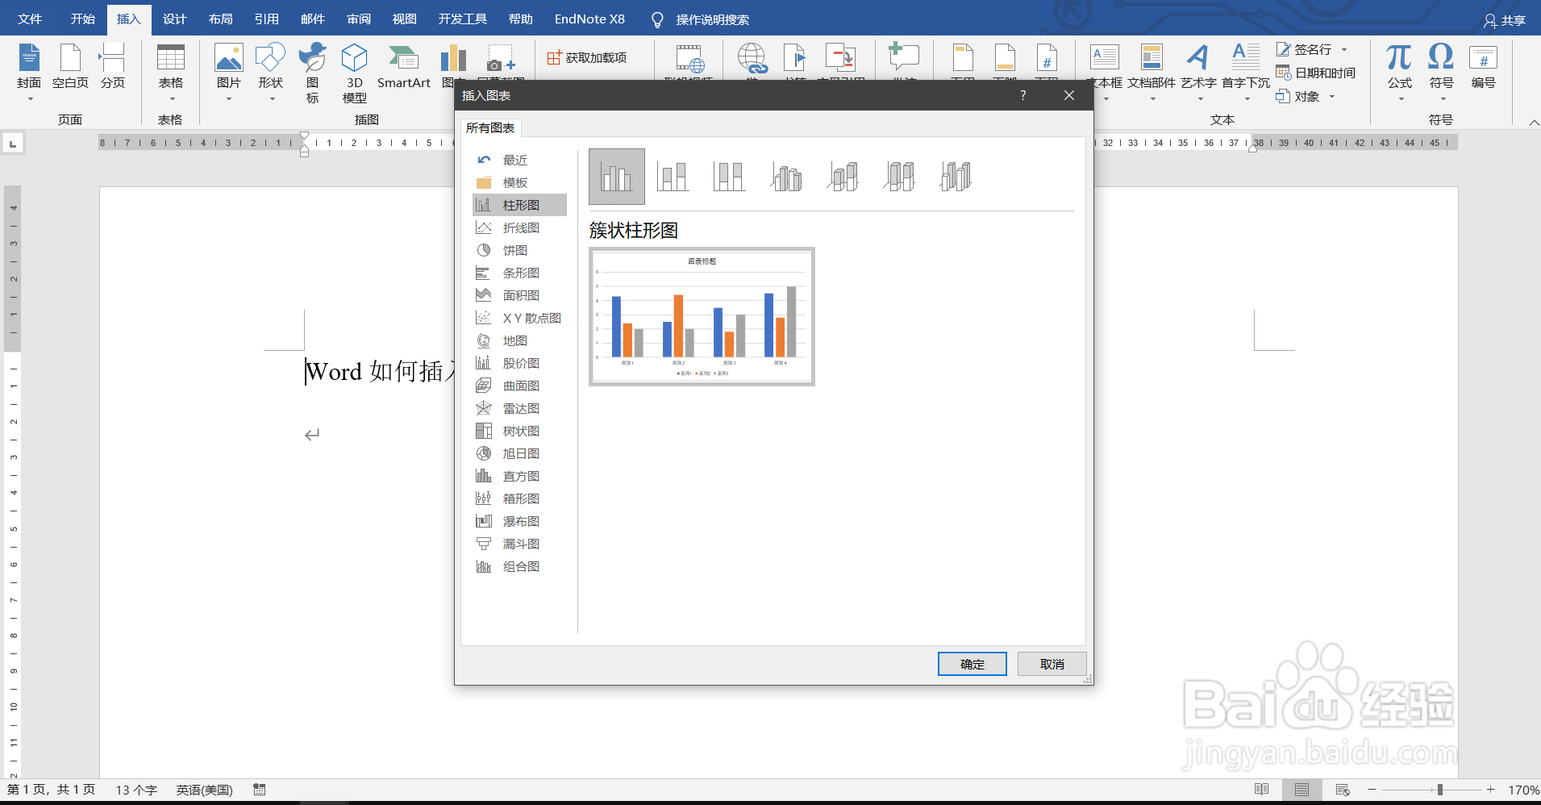1541x805 pixels.
Task: Insert a 图片 from the ribbon
Action: (x=229, y=73)
